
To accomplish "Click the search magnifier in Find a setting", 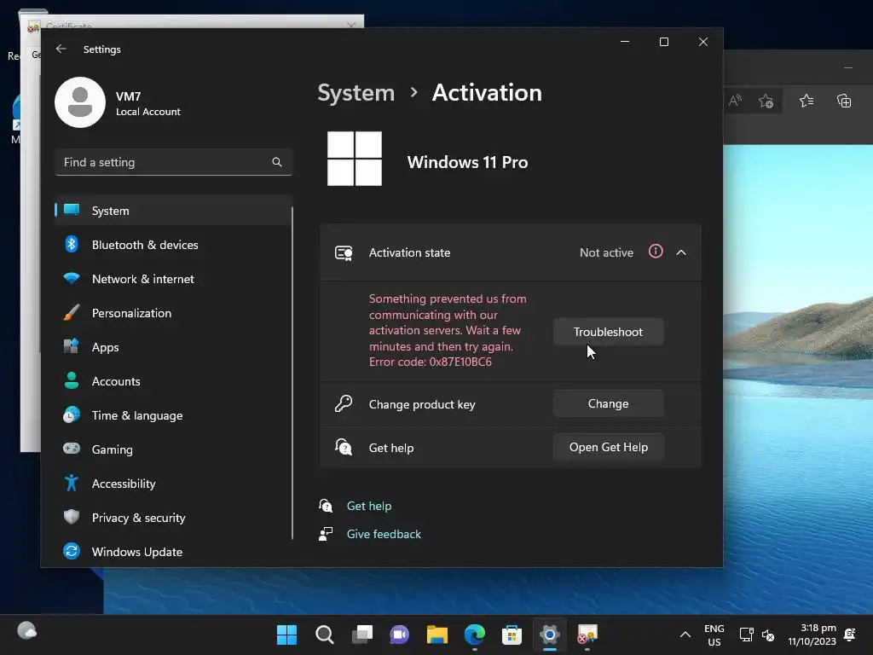I will 277,162.
